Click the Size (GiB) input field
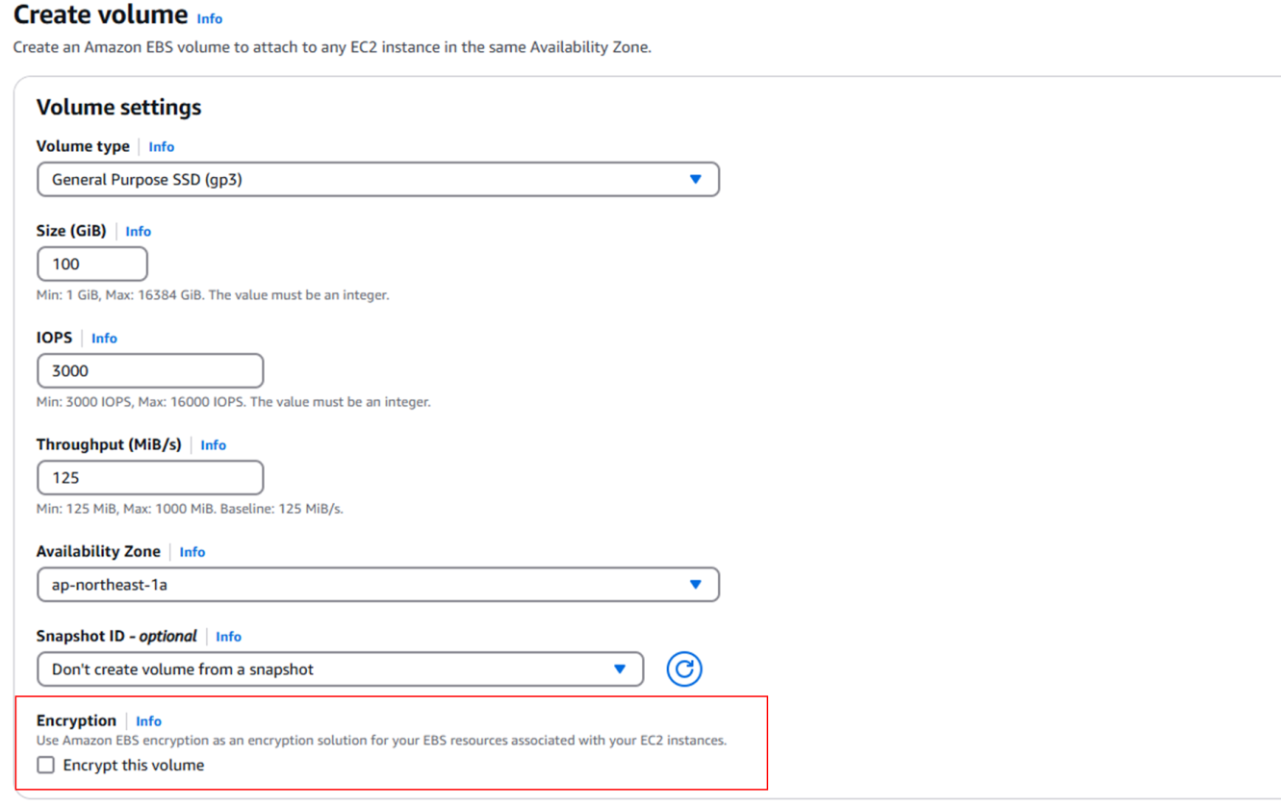The width and height of the screenshot is (1281, 806). tap(92, 264)
